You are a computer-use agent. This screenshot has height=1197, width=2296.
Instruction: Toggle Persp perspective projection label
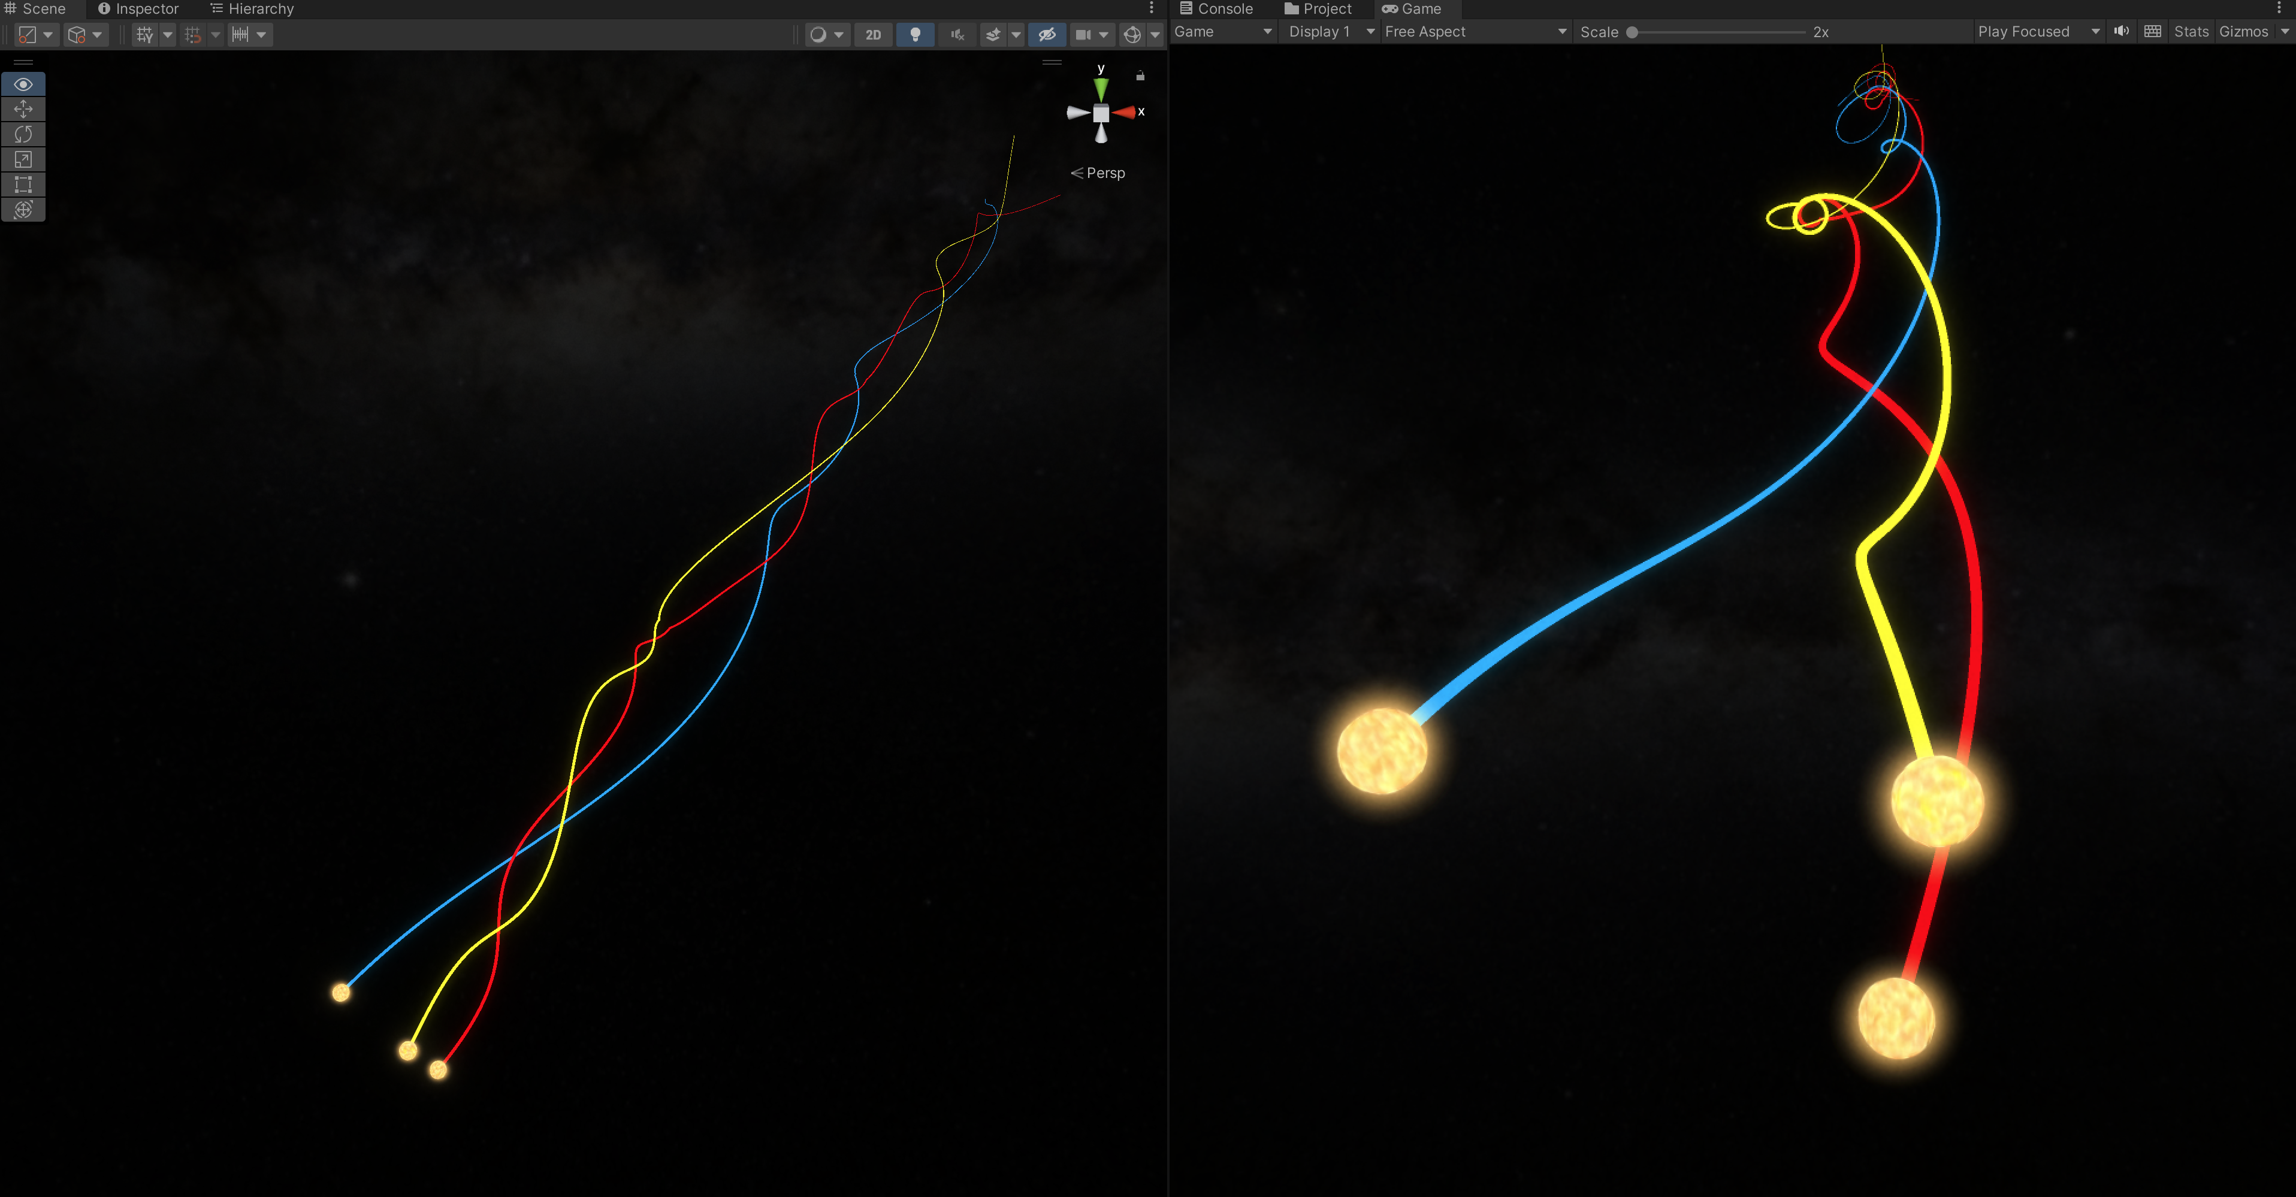point(1098,173)
